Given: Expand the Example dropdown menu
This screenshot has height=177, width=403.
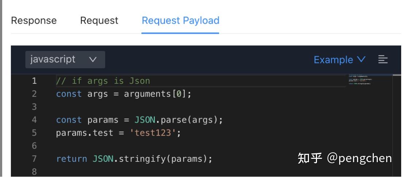Looking at the screenshot, I should point(339,60).
